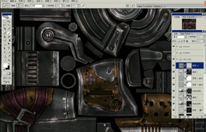Select the History Brush tool
This screenshot has width=206, height=132.
coord(9,37)
